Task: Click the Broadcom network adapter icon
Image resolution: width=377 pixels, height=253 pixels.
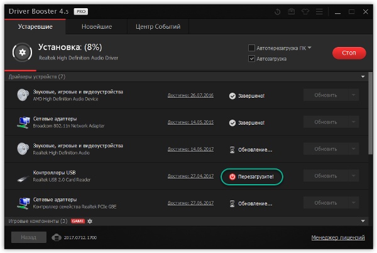Action: 24,122
